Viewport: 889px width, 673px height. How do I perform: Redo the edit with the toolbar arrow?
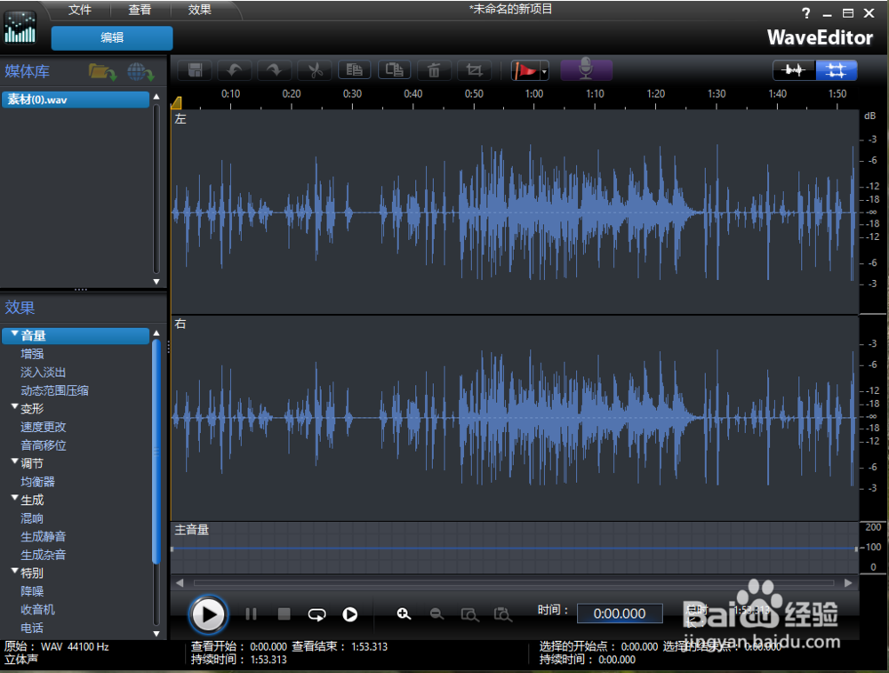(275, 70)
